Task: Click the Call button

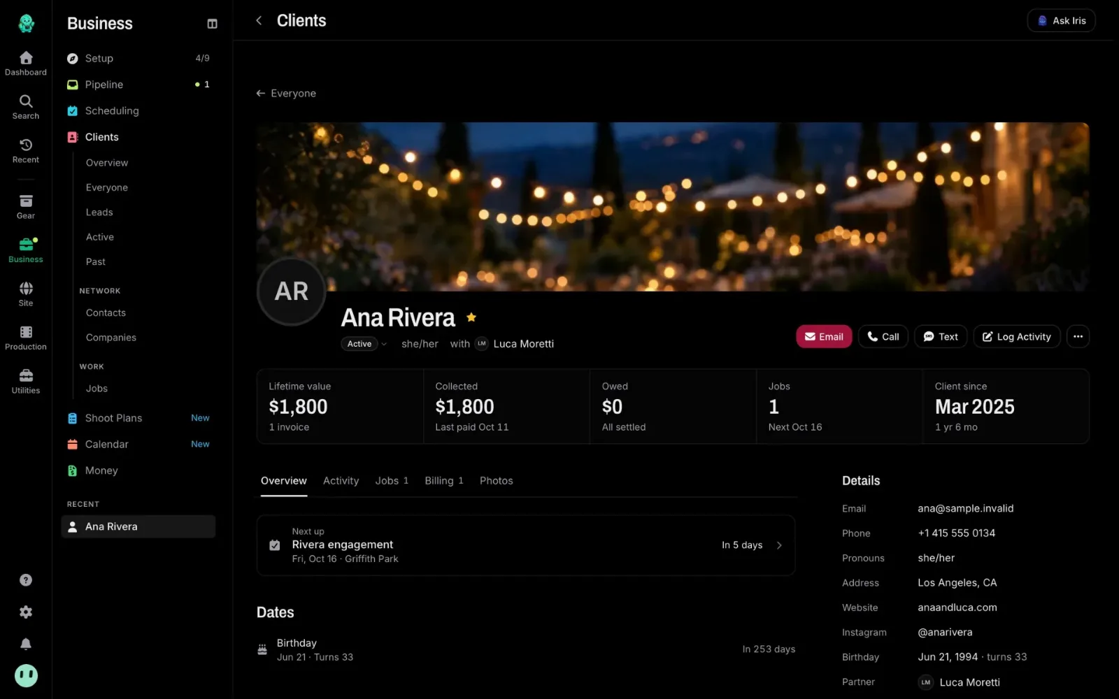Action: pyautogui.click(x=883, y=337)
